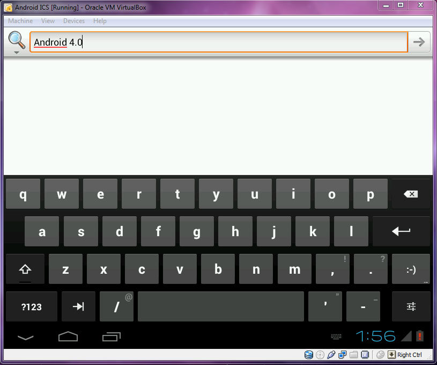Screen dimensions: 437x365
Task: Tap the d key
Action: coord(120,231)
